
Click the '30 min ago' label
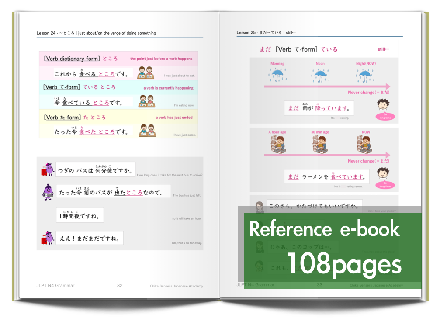point(320,132)
